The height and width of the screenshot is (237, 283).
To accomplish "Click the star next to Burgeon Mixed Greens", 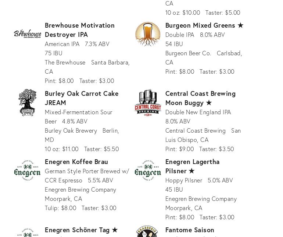I will tap(240, 25).
